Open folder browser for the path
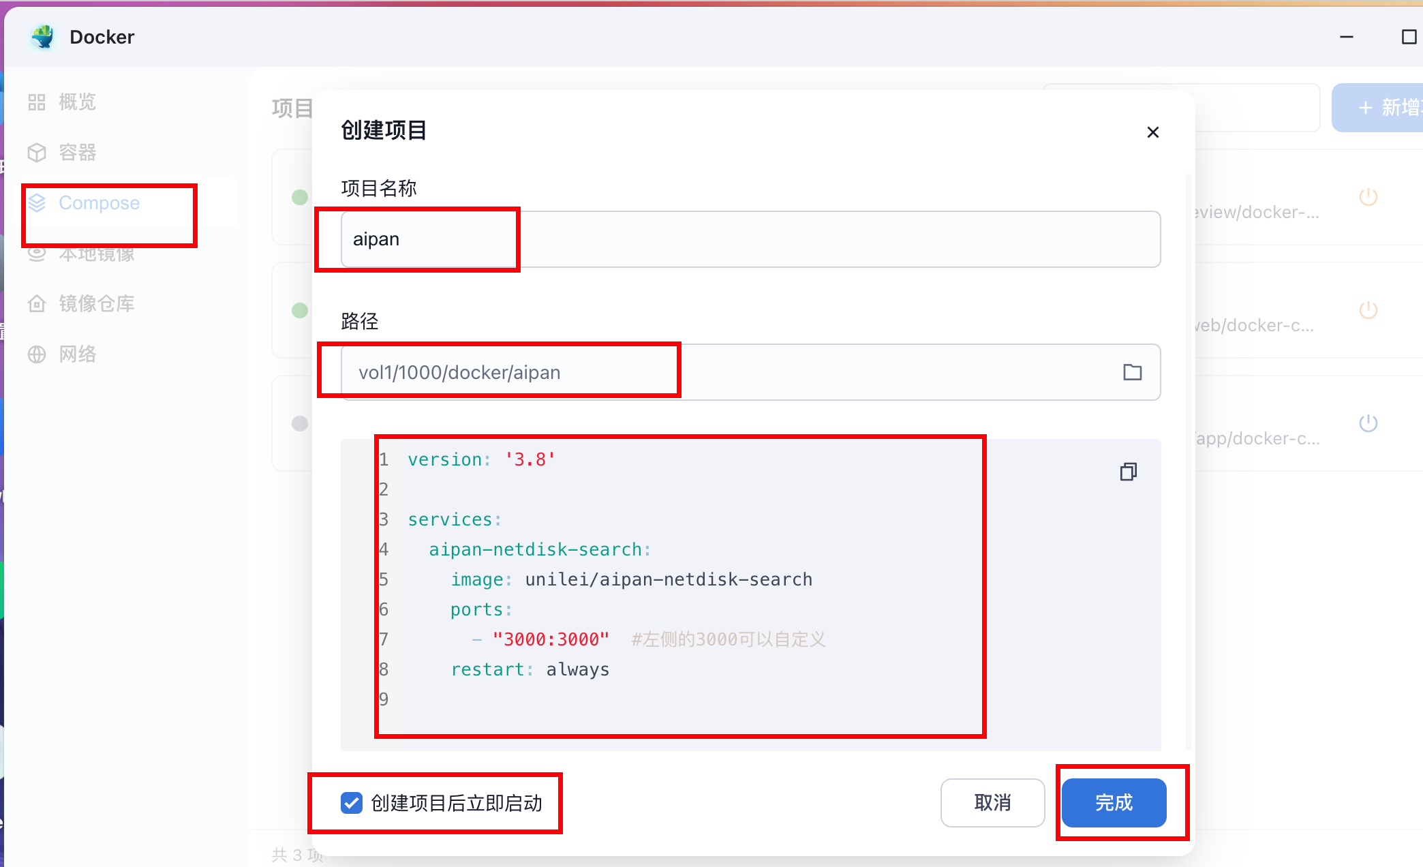The image size is (1423, 867). pyautogui.click(x=1133, y=372)
